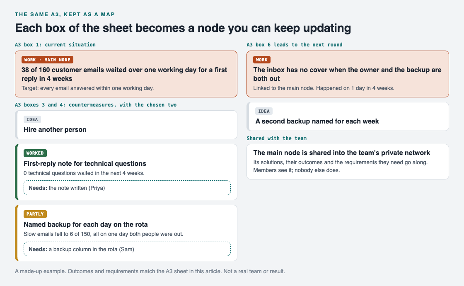Screen dimensions: 464x286
Task: Click the WORK · MAIN NODE badge
Action: pos(47,60)
